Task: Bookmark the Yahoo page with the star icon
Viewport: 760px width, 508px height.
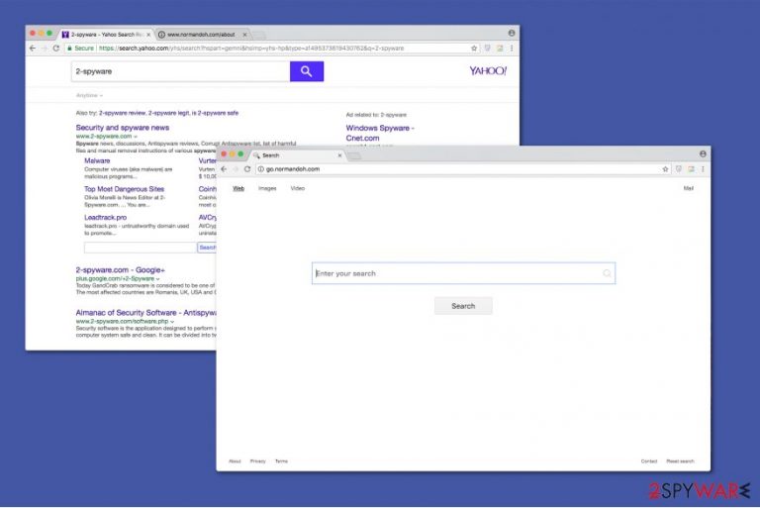Action: tap(474, 49)
